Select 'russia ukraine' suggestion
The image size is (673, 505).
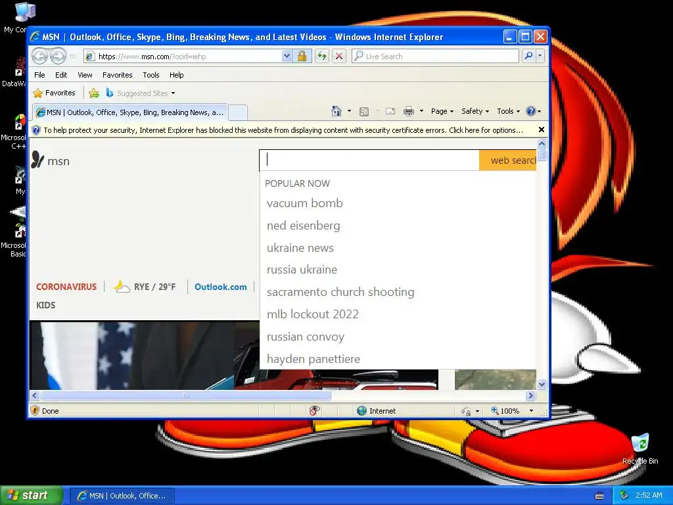coord(302,270)
